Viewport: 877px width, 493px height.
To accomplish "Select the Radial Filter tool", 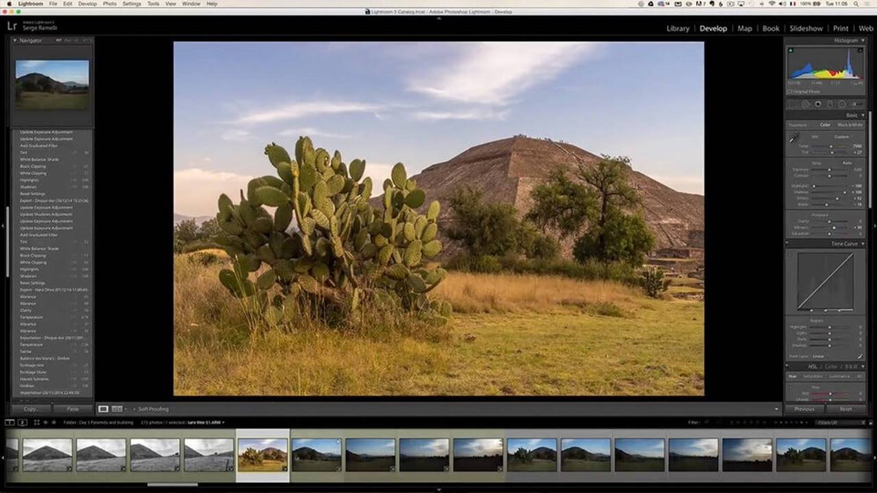I will tap(842, 104).
